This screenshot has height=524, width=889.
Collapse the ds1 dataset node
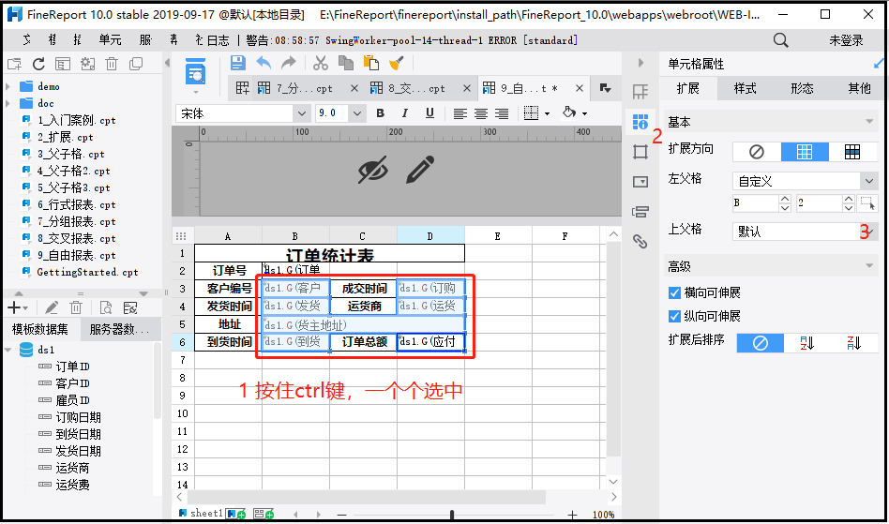tap(8, 350)
